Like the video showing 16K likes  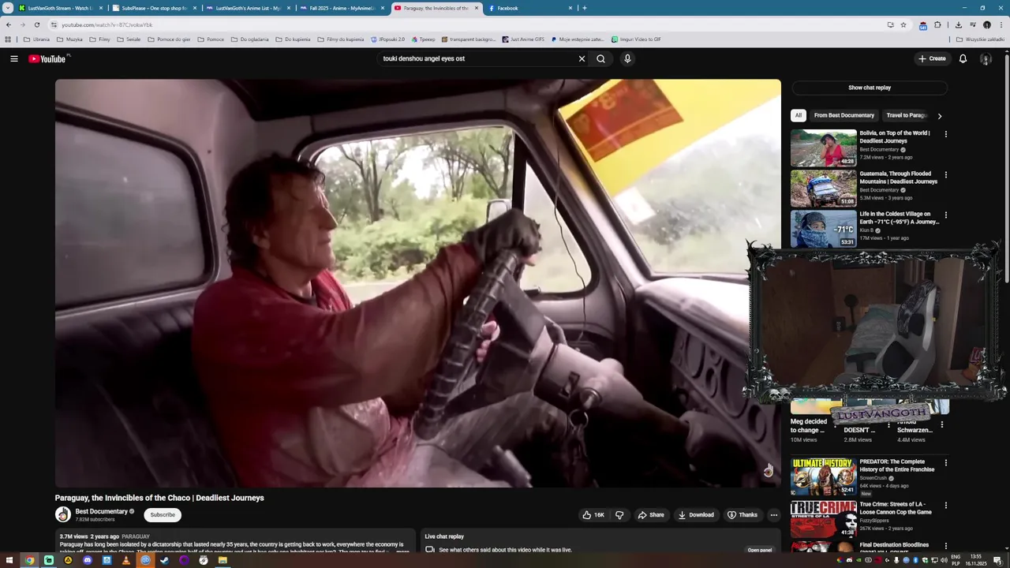593,515
